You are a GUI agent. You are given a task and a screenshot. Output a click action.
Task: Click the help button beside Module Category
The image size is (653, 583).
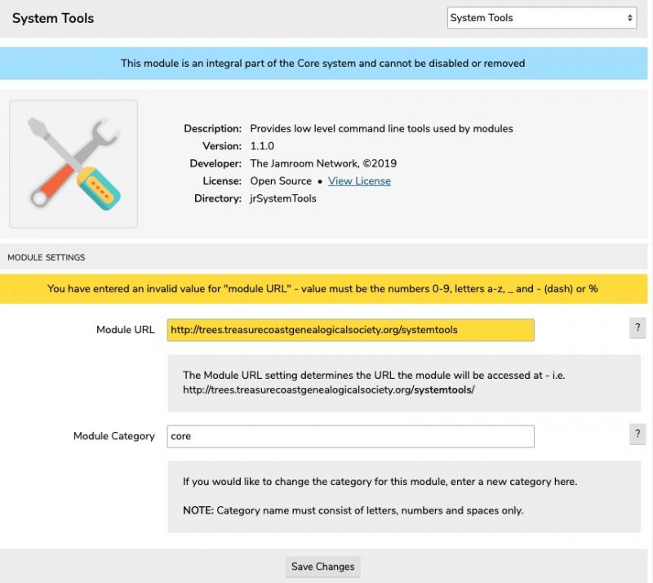637,434
